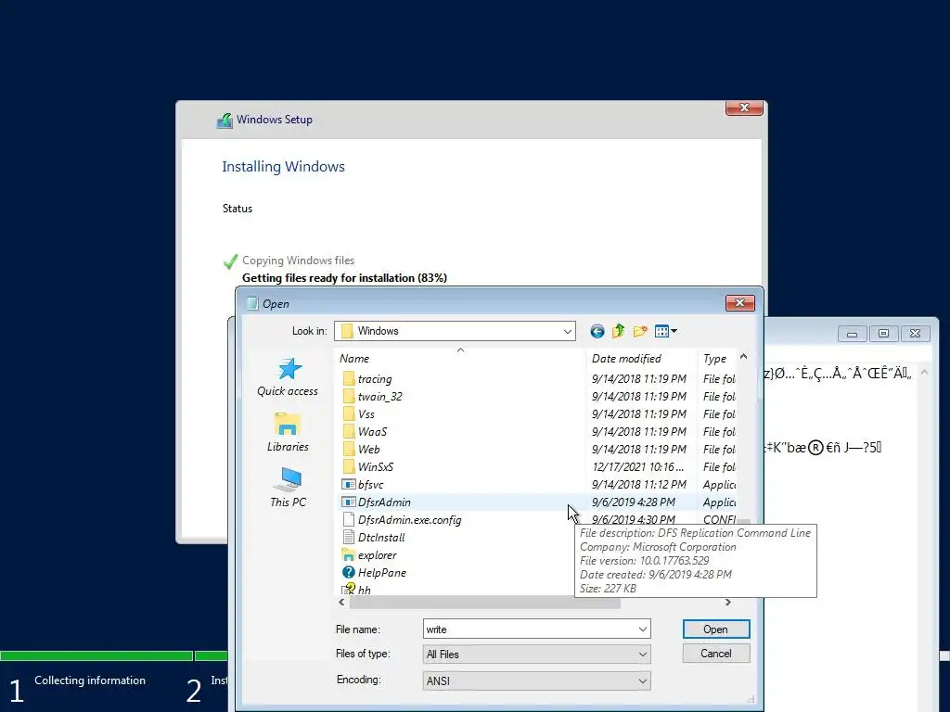Select the hh application icon

[x=349, y=589]
